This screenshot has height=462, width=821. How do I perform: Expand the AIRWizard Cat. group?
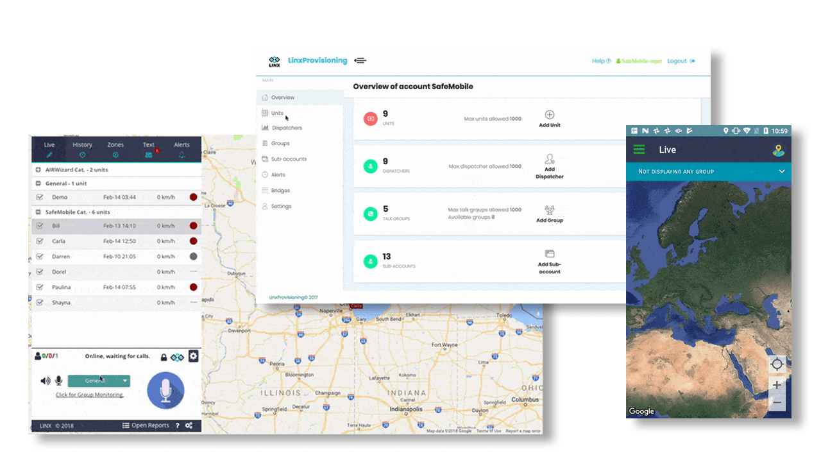pyautogui.click(x=38, y=170)
